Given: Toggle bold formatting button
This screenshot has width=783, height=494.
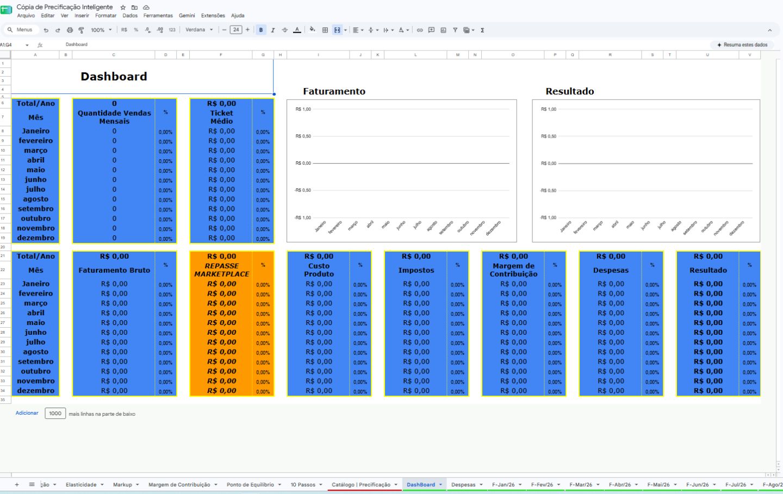Looking at the screenshot, I should pyautogui.click(x=261, y=30).
